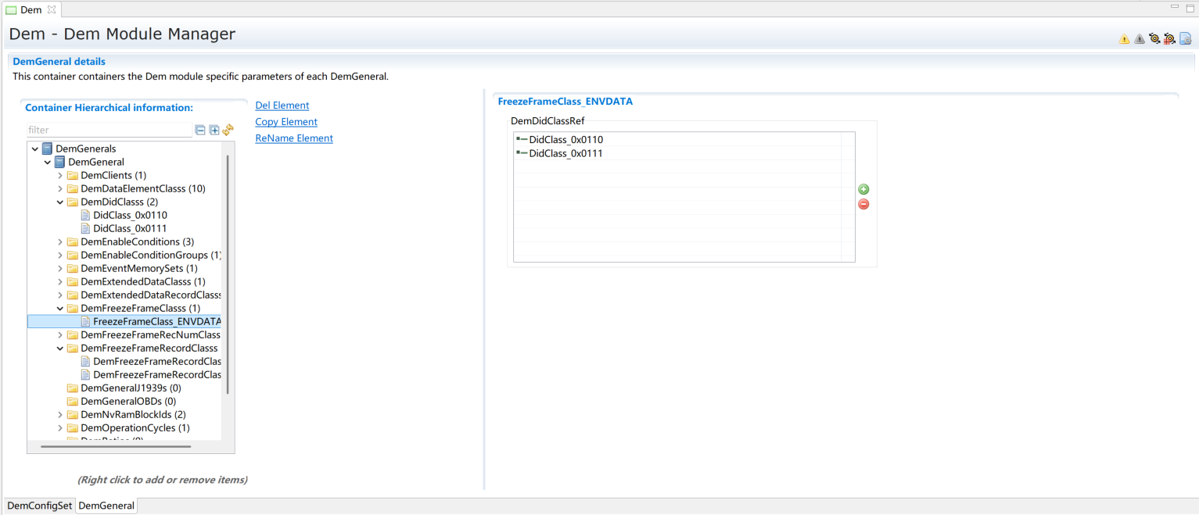The height and width of the screenshot is (515, 1199).
Task: Collapse the DemFreezeFrameClasss node
Action: pyautogui.click(x=60, y=309)
